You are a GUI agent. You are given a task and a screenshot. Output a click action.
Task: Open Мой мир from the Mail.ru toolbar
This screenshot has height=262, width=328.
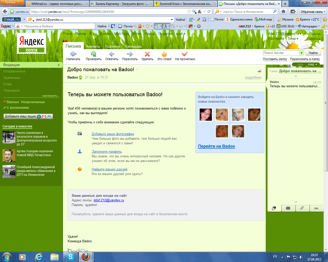263,19
